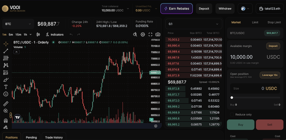Expand more timeframe options chevron
This screenshot has height=140, width=286.
point(31,34)
